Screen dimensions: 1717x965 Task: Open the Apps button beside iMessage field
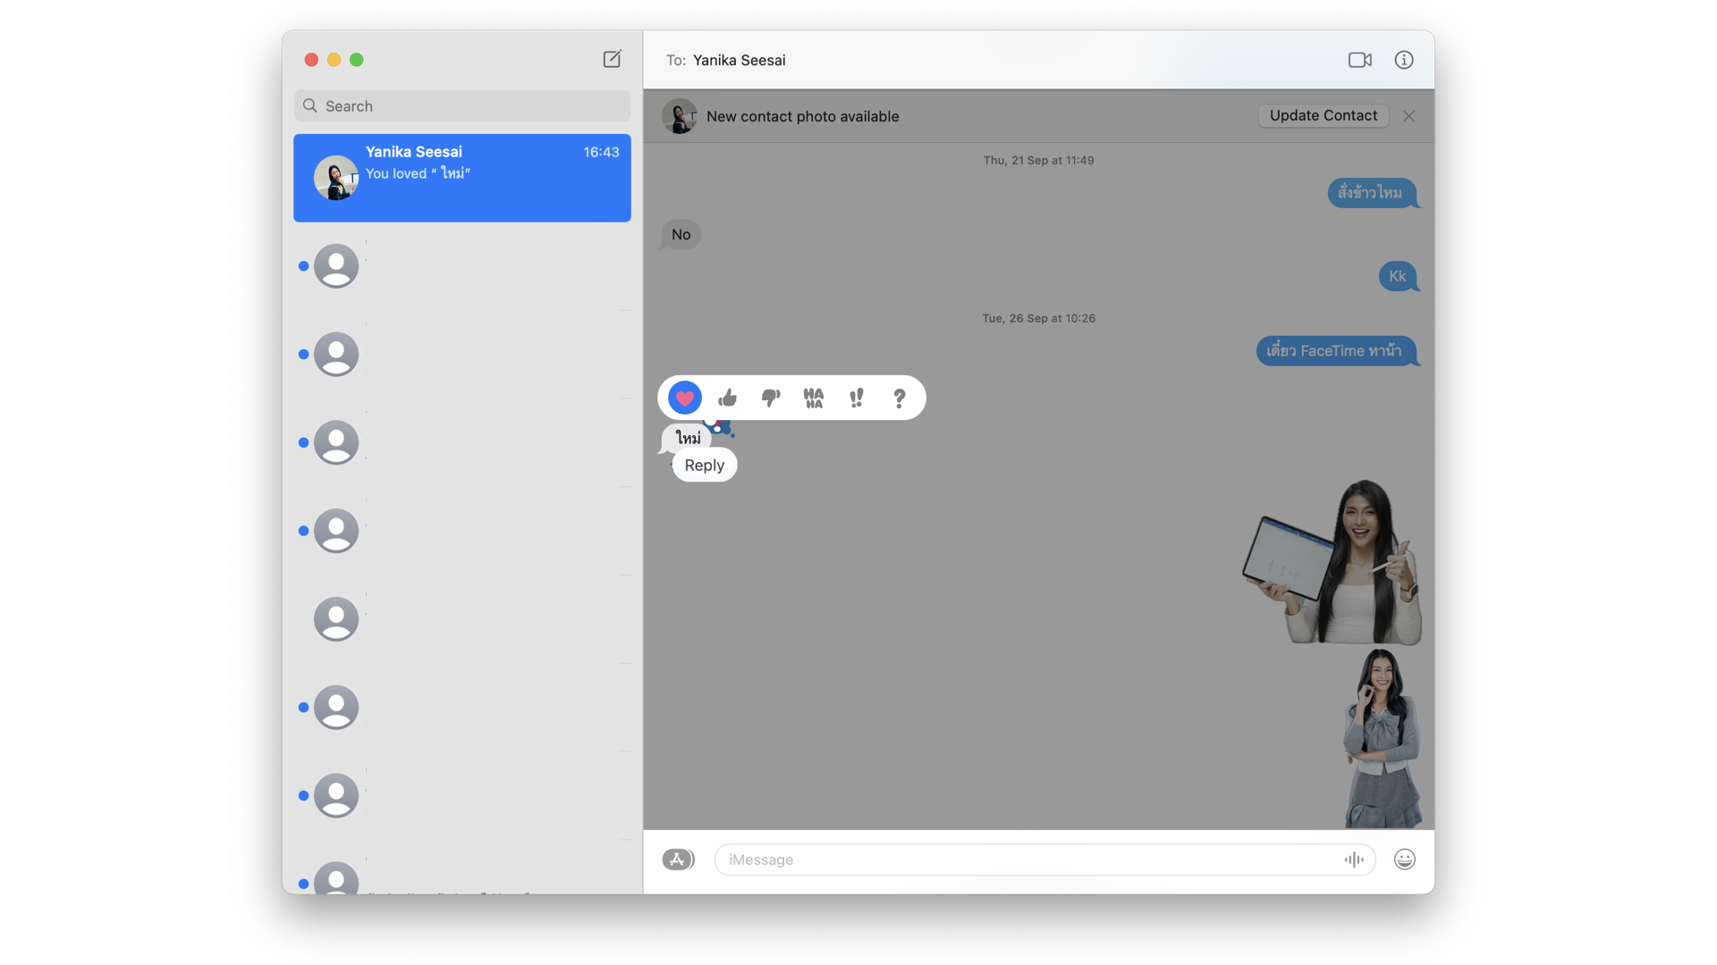[678, 860]
